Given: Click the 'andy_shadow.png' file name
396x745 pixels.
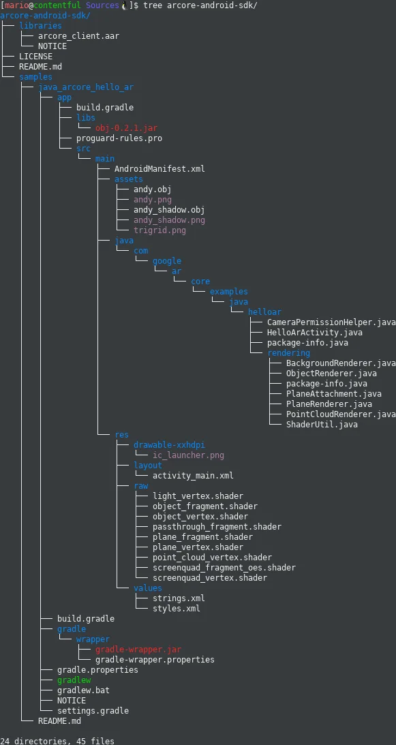Looking at the screenshot, I should point(169,220).
